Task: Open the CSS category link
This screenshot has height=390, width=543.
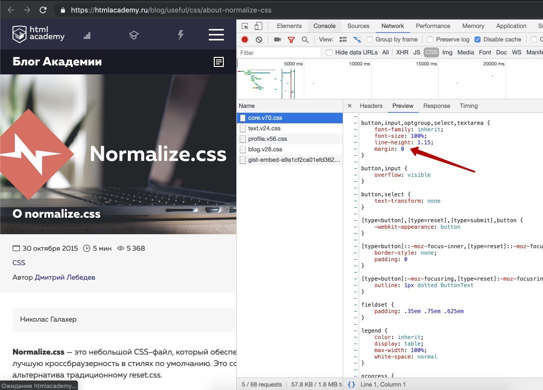Action: coord(18,263)
